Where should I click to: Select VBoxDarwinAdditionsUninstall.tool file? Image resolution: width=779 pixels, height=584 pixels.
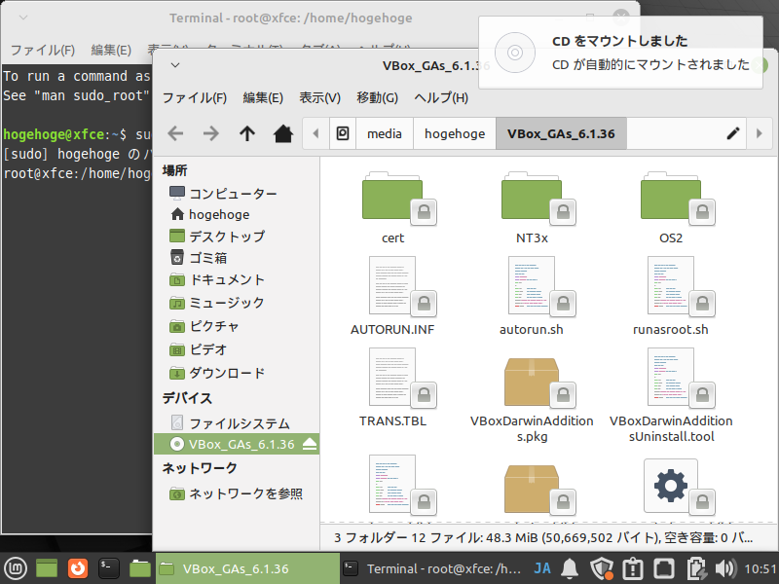(671, 396)
